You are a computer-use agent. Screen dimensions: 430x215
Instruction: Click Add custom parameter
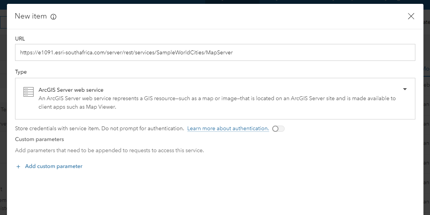tap(54, 166)
